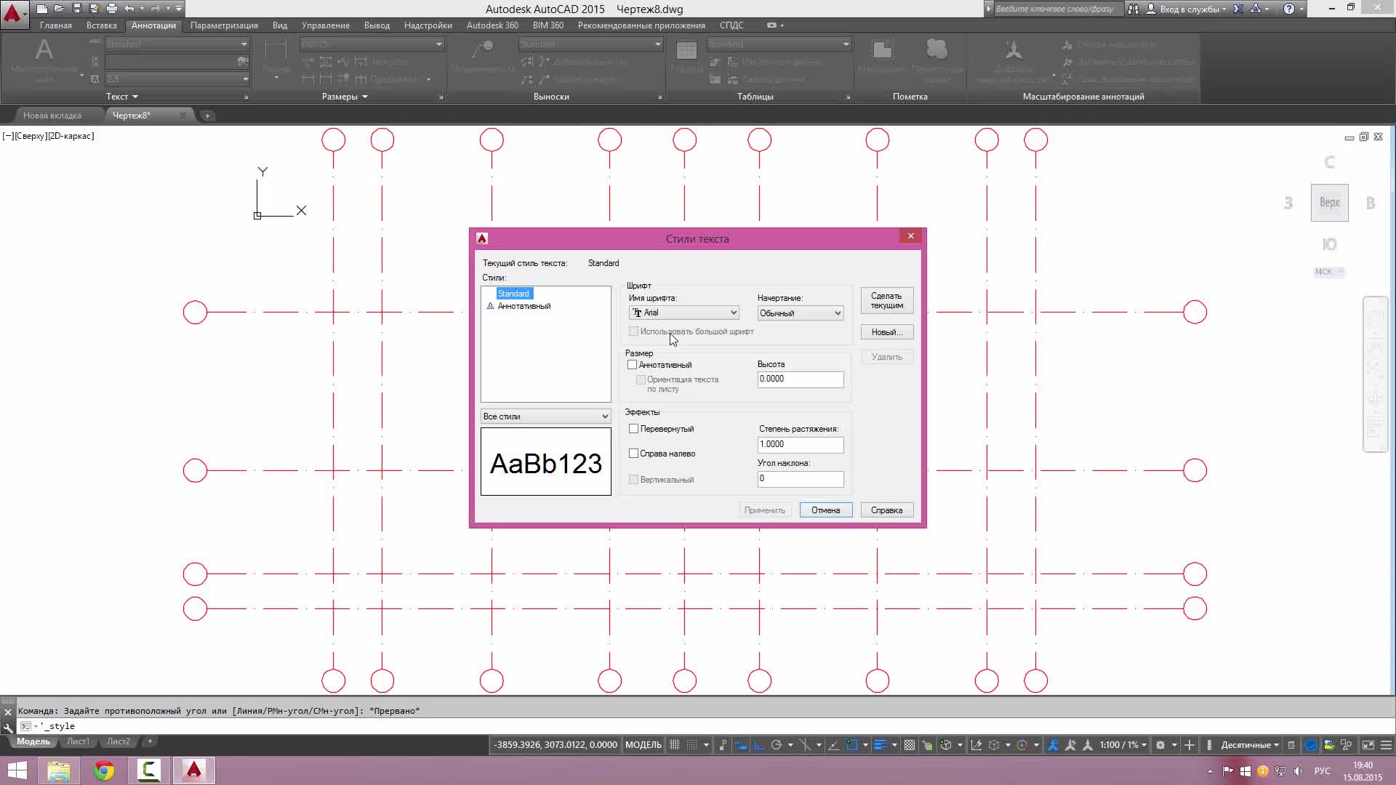Toggle grid display icon in status bar
The image size is (1396, 785).
[674, 745]
